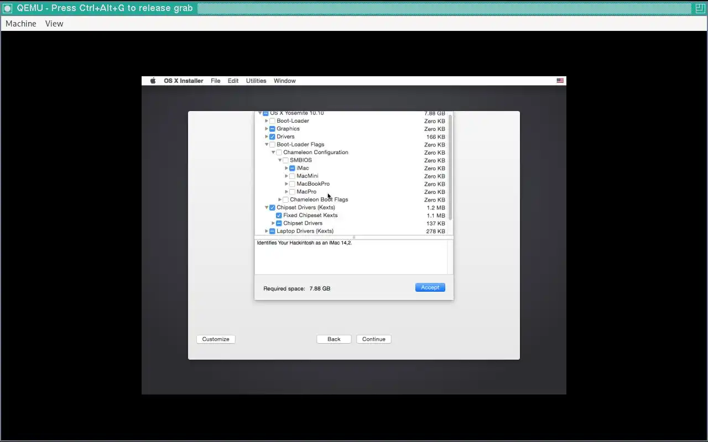Expand the Chameleon Boot Flags row
Image resolution: width=708 pixels, height=442 pixels.
coord(280,199)
